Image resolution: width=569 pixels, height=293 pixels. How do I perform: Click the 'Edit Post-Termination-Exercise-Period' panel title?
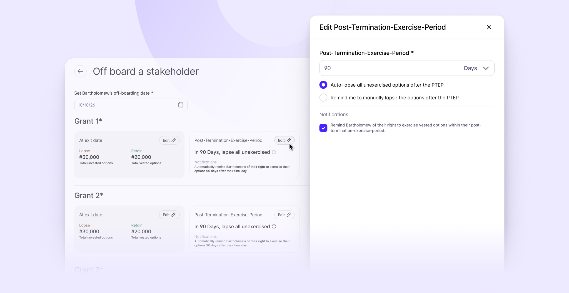(x=383, y=27)
